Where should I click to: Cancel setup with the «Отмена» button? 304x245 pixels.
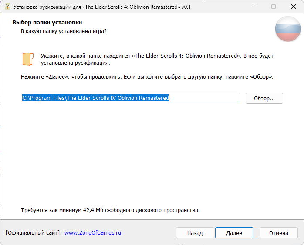[278, 233]
